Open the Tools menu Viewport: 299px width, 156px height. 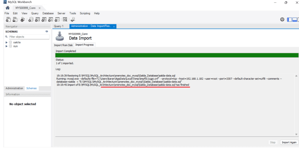pyautogui.click(x=73, y=13)
